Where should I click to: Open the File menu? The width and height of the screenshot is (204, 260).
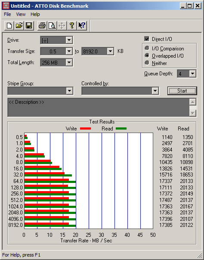pos(7,14)
